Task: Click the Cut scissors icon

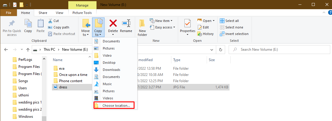Action: [x=50, y=21]
